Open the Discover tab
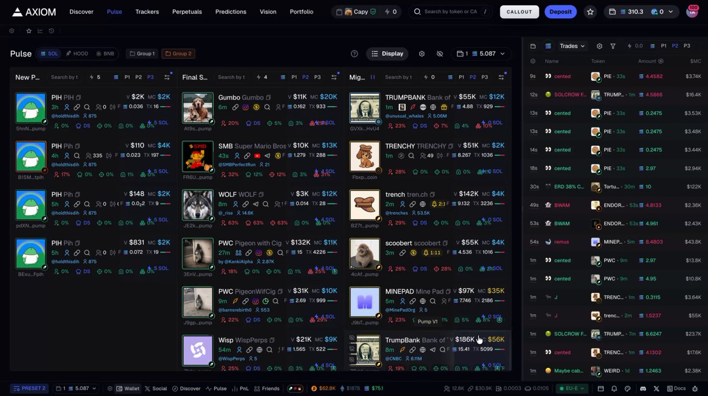The width and height of the screenshot is (708, 396). 81,12
